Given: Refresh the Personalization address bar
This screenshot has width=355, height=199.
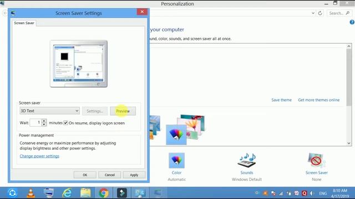Looking at the screenshot, I should click(x=320, y=13).
